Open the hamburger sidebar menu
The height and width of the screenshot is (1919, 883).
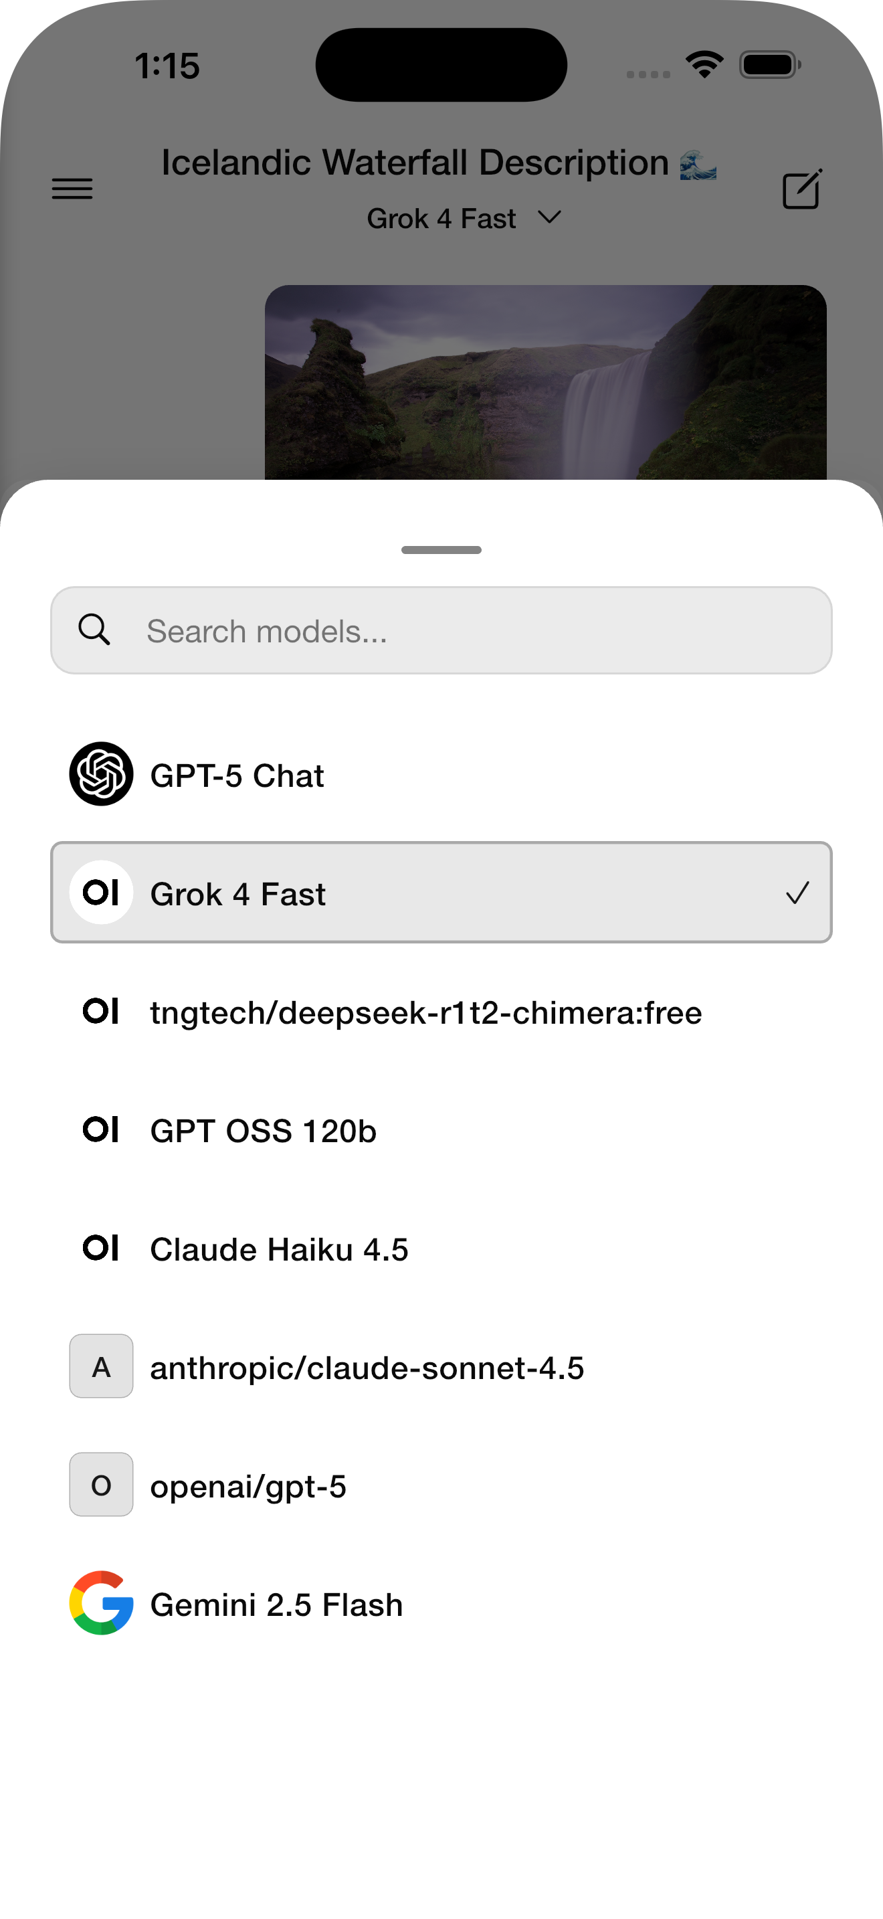pyautogui.click(x=72, y=189)
